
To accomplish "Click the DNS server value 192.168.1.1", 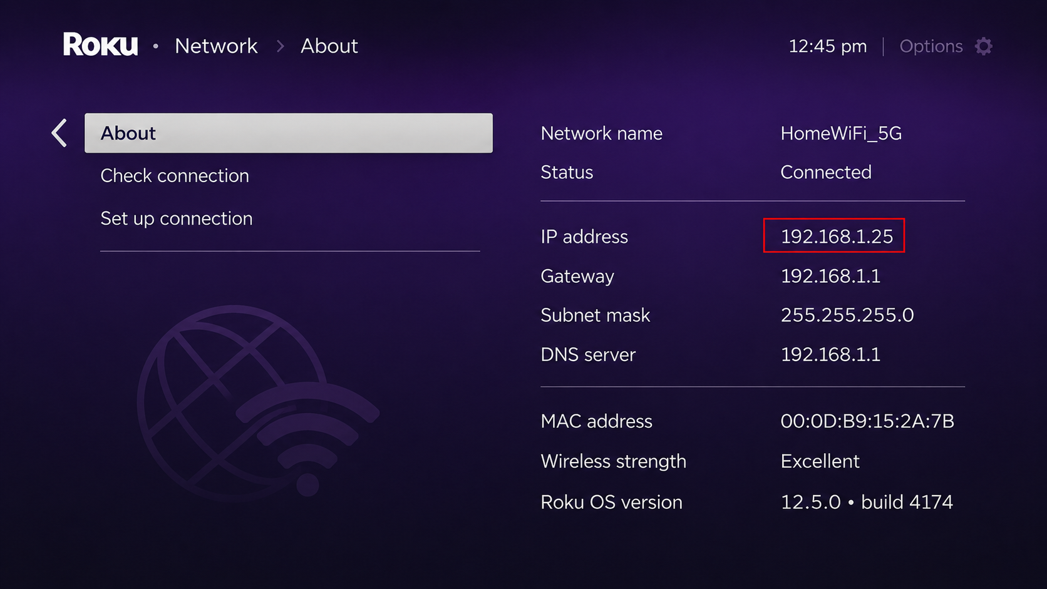I will coord(830,355).
